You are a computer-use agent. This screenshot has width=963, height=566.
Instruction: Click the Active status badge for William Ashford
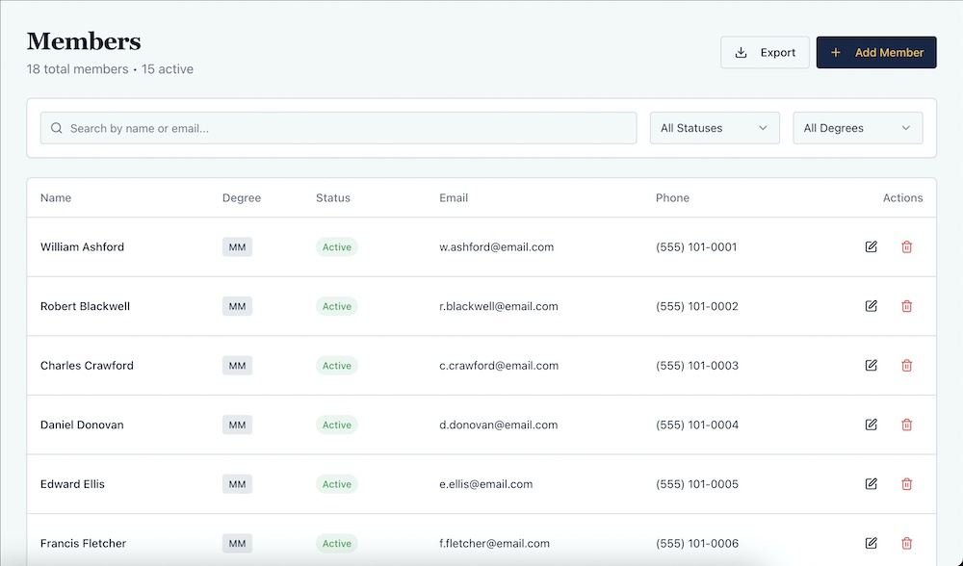pyautogui.click(x=336, y=246)
